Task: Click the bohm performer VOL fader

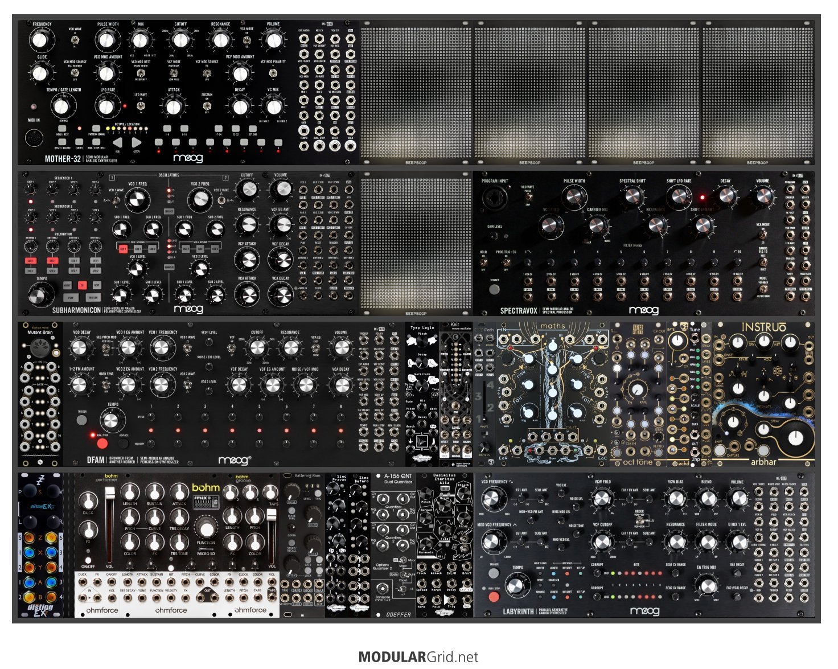Action: tap(109, 526)
